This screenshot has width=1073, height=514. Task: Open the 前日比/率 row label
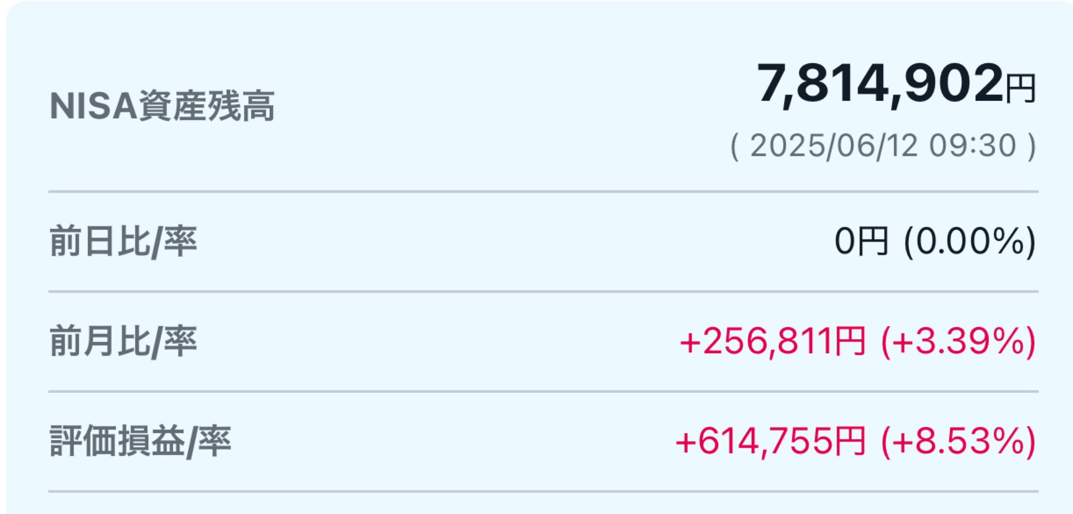[x=123, y=242]
